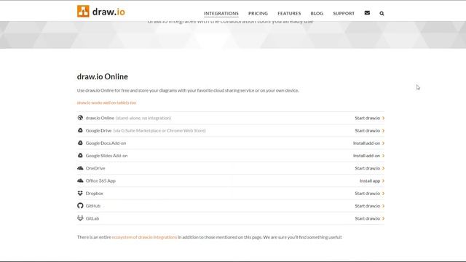The image size is (466, 262).
Task: Follow 'draw.io works well on tablets too' link
Action: pyautogui.click(x=106, y=103)
